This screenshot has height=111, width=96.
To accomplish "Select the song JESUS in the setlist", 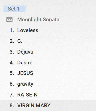I will (x=25, y=73).
